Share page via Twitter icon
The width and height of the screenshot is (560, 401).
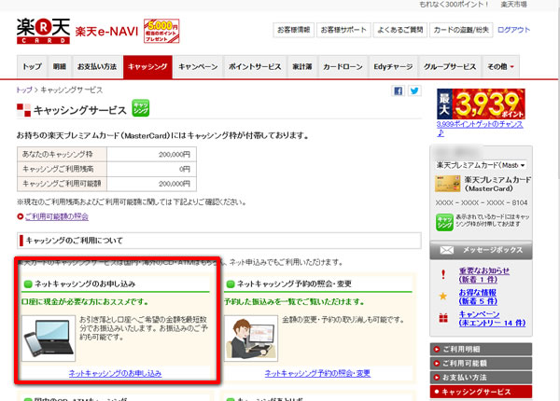coord(414,90)
